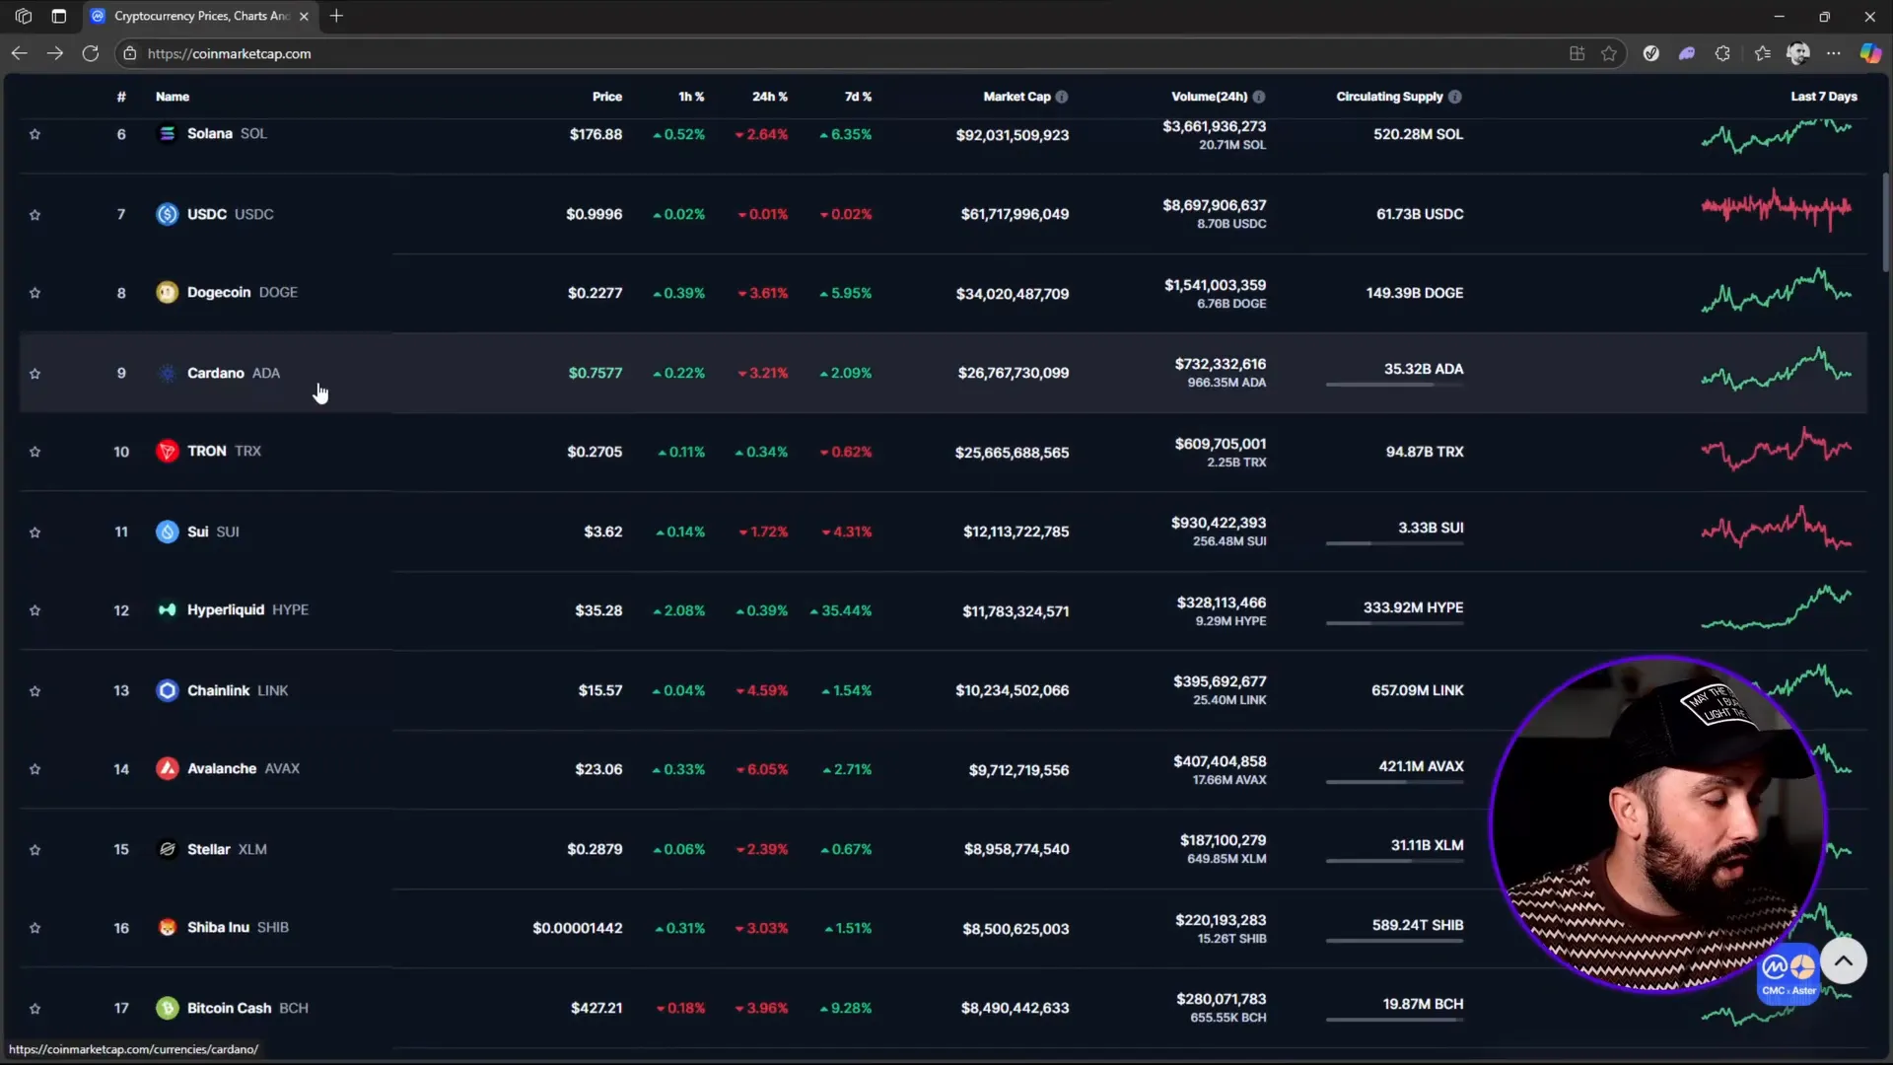Star TRON in the watchlist column

(x=35, y=452)
